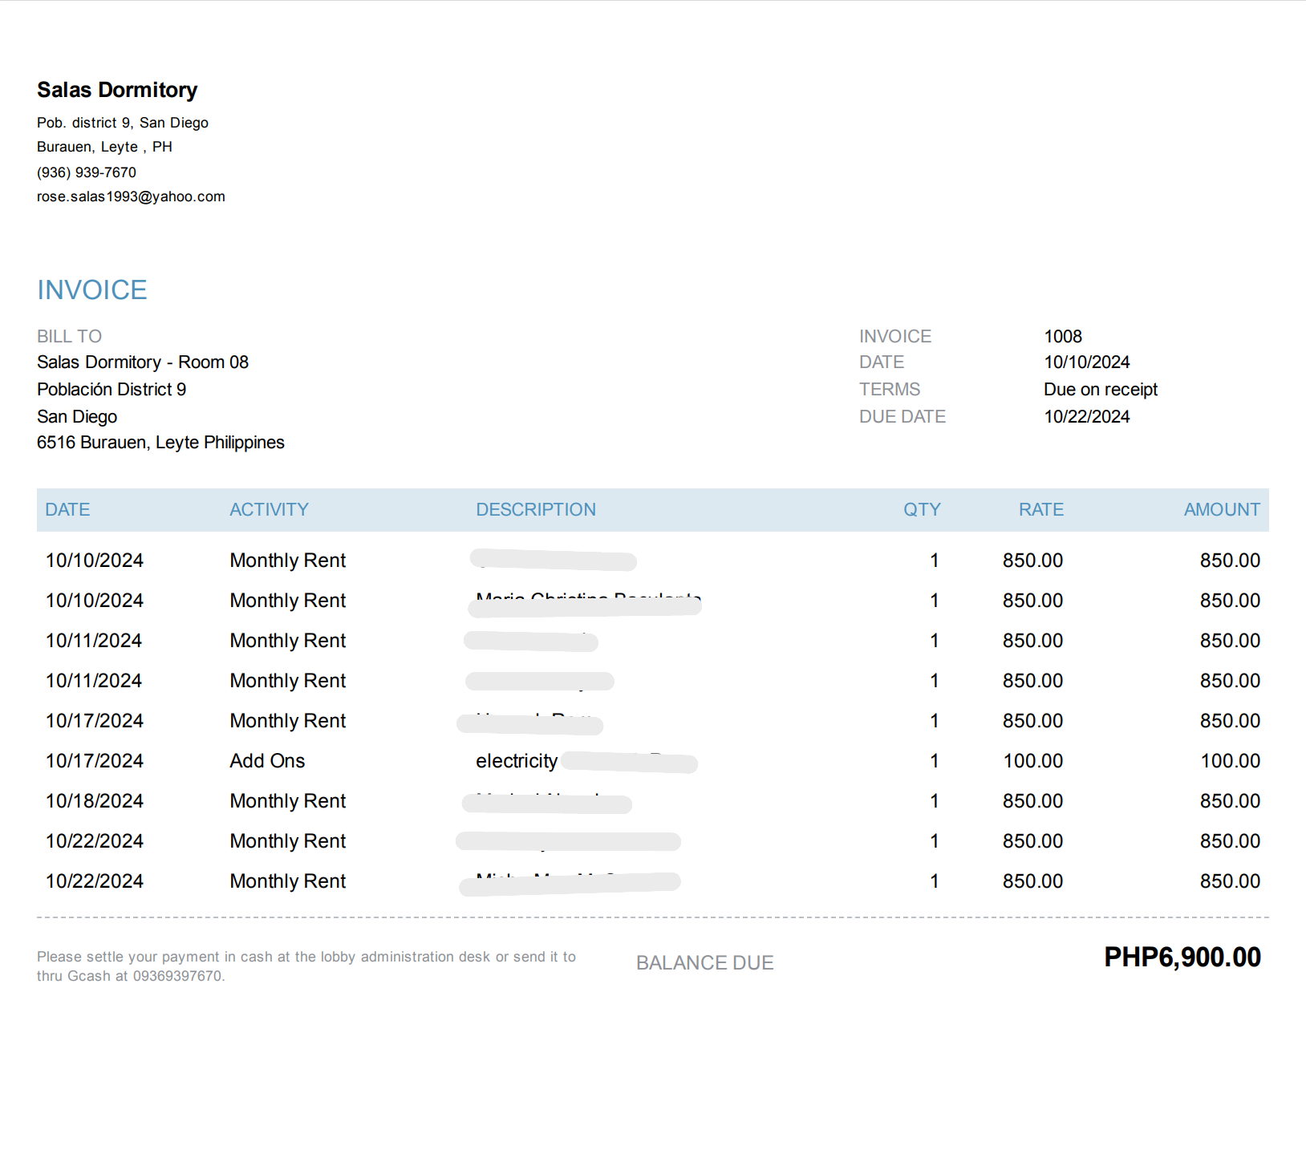
Task: Select the 10/17/2024 date of the Add Ons row
Action: [x=95, y=760]
